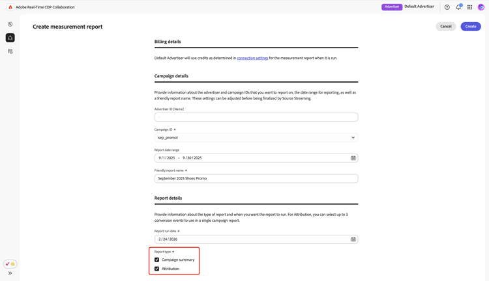Open the connection settings link
Image resolution: width=489 pixels, height=281 pixels.
click(252, 58)
